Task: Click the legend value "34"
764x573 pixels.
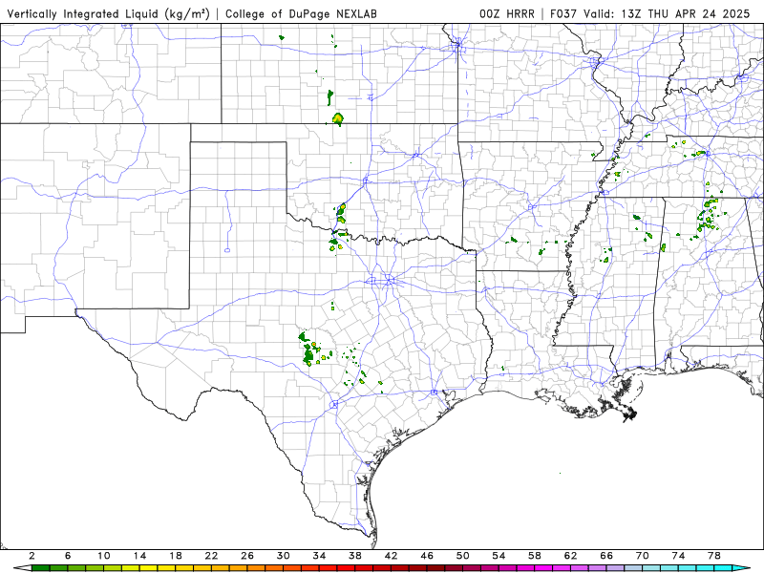Action: tap(319, 556)
